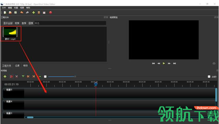Switch to the 特效 tab
Image resolution: width=219 pixels, height=124 pixels.
click(26, 66)
